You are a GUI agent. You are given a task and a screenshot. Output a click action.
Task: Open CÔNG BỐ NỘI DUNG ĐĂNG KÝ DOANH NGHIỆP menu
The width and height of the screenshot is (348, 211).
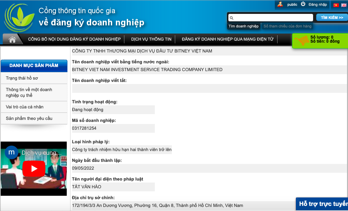pos(74,39)
